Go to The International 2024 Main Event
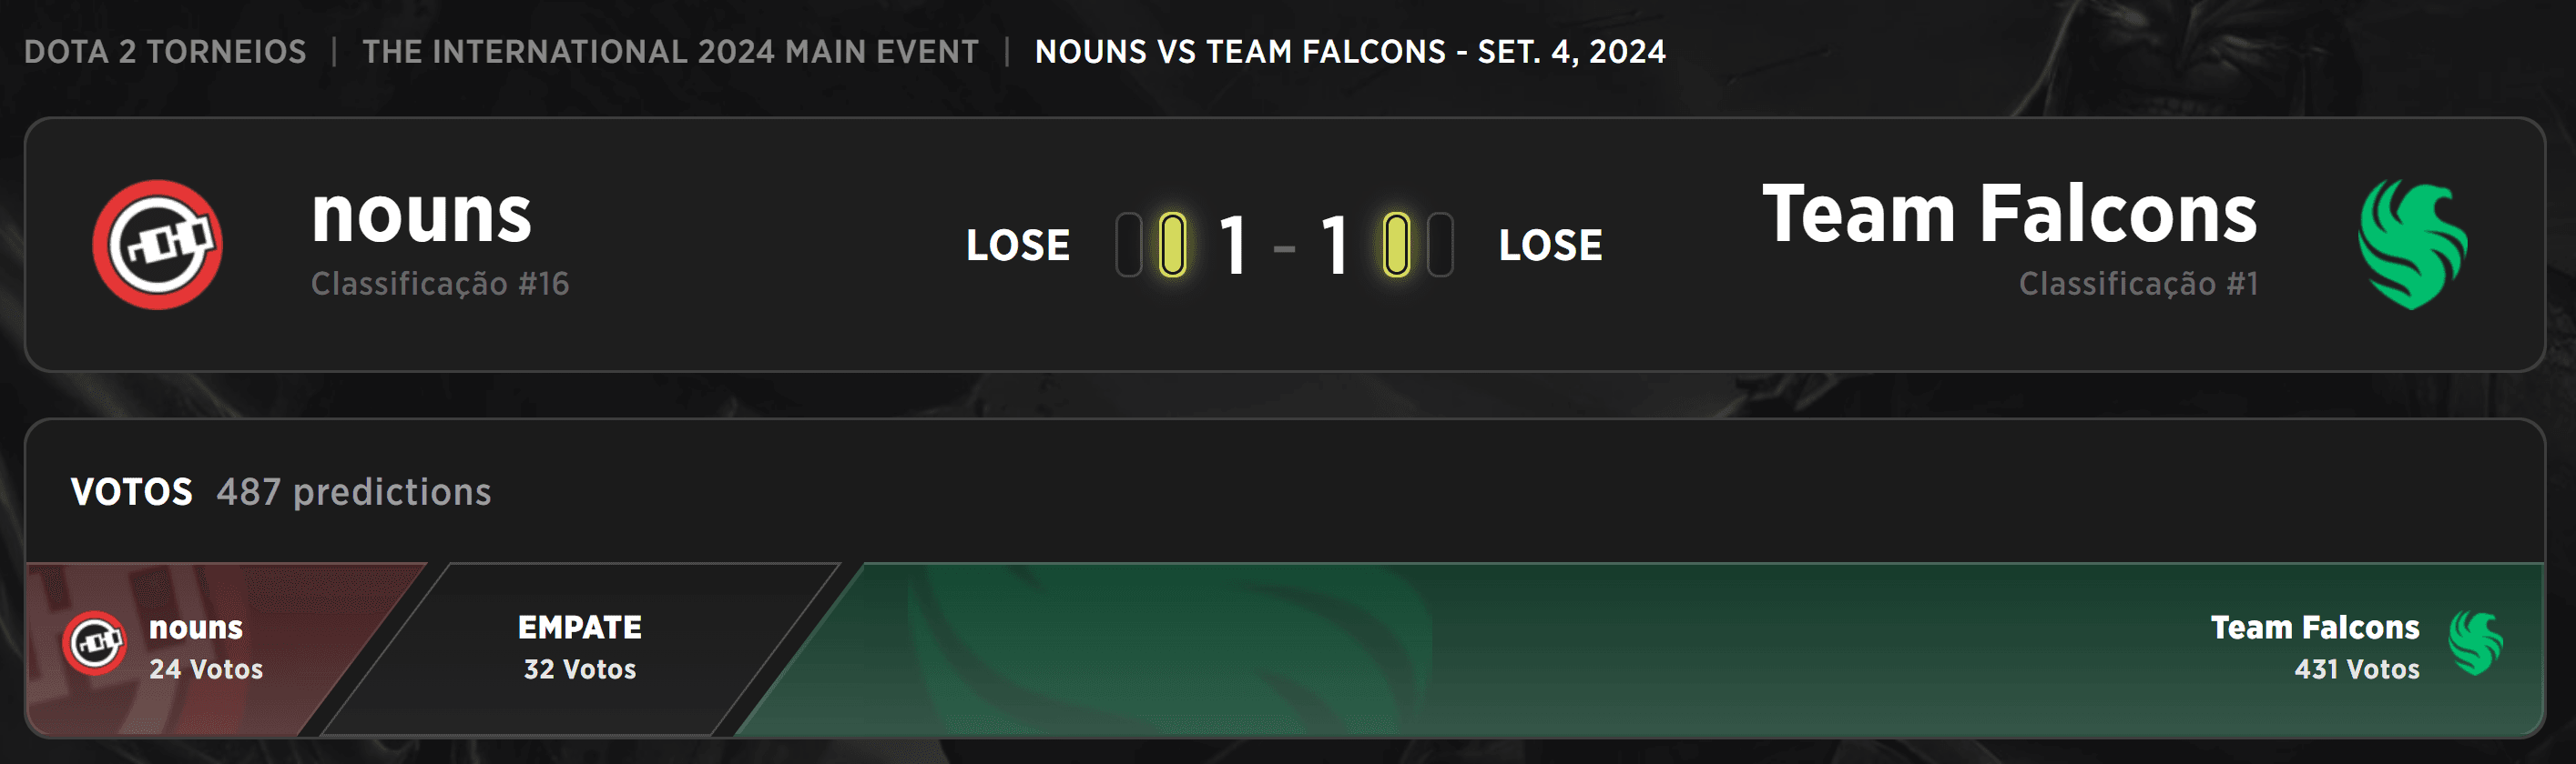This screenshot has width=2576, height=764. click(670, 52)
